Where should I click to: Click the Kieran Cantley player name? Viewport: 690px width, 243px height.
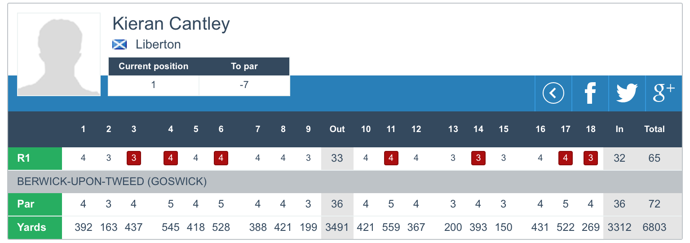[x=171, y=23]
